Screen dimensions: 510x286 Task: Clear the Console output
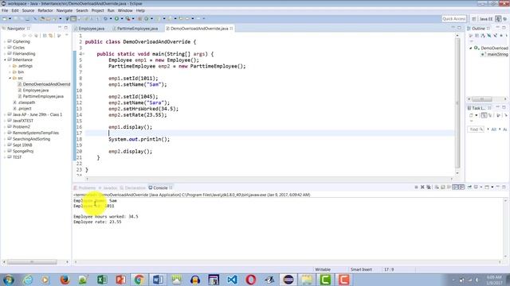coord(437,187)
